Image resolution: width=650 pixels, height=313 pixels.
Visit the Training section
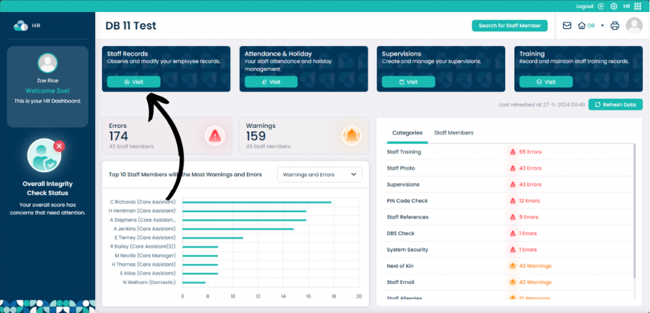point(546,82)
